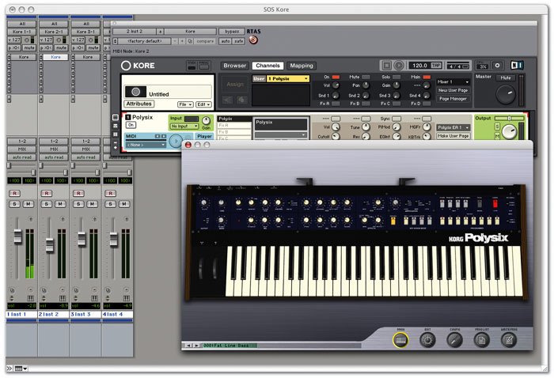Open the Polysix ER 1 dropdown
The height and width of the screenshot is (378, 554).
coord(453,127)
